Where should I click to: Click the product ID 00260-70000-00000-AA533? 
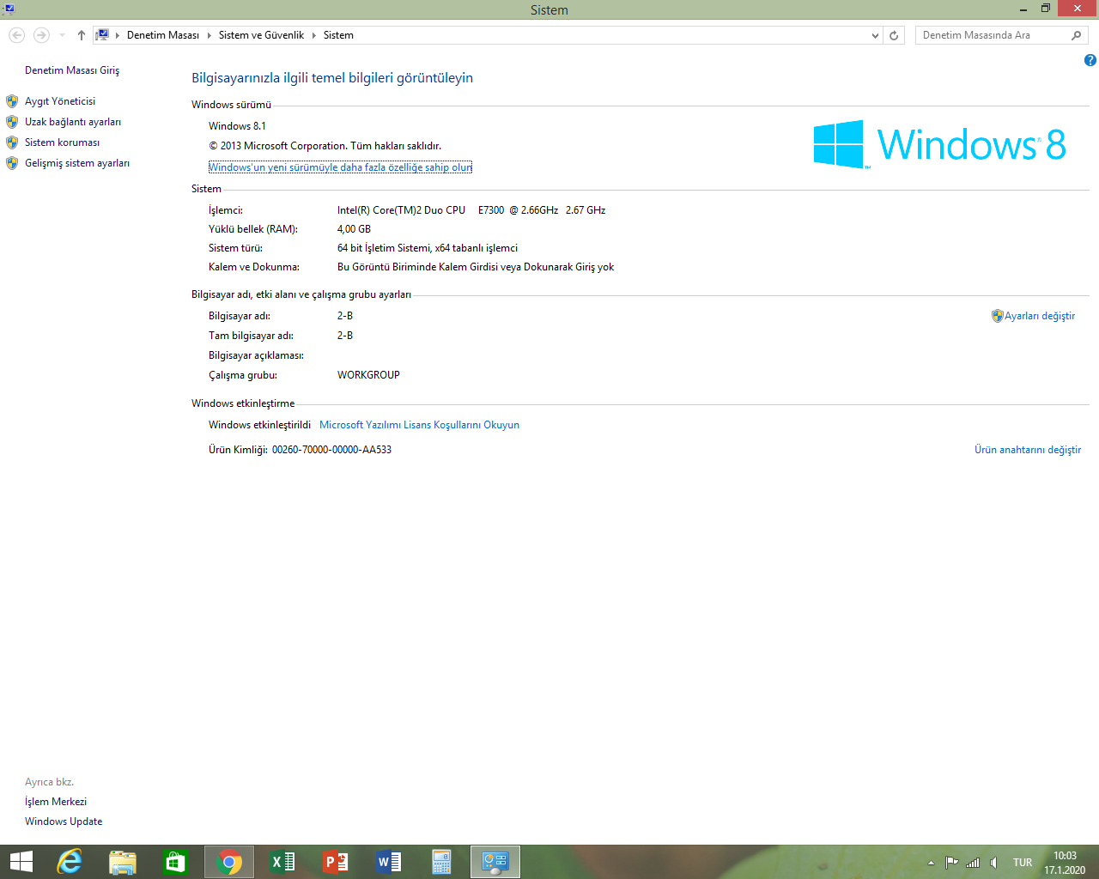coord(331,450)
